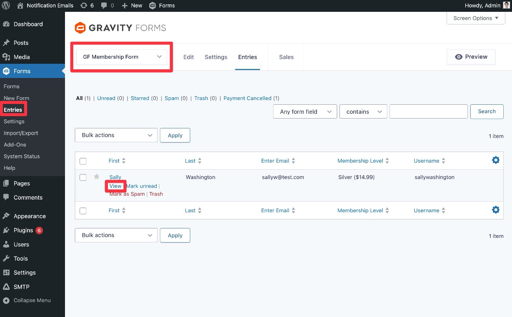Click into the entries search field
512x317 pixels.
429,111
